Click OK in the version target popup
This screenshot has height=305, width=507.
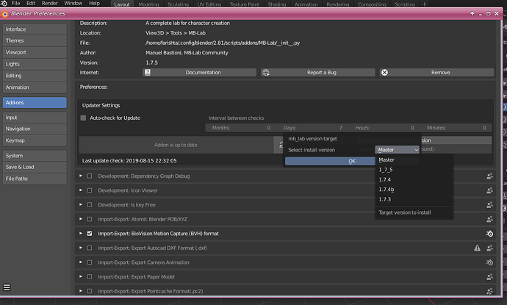tap(330, 161)
